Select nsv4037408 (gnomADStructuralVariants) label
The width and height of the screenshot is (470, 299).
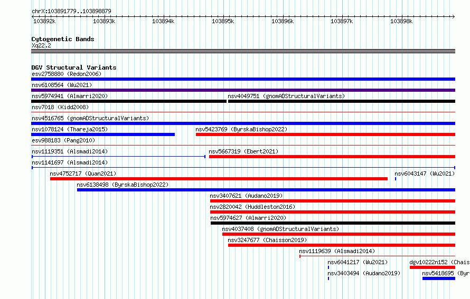click(280, 229)
